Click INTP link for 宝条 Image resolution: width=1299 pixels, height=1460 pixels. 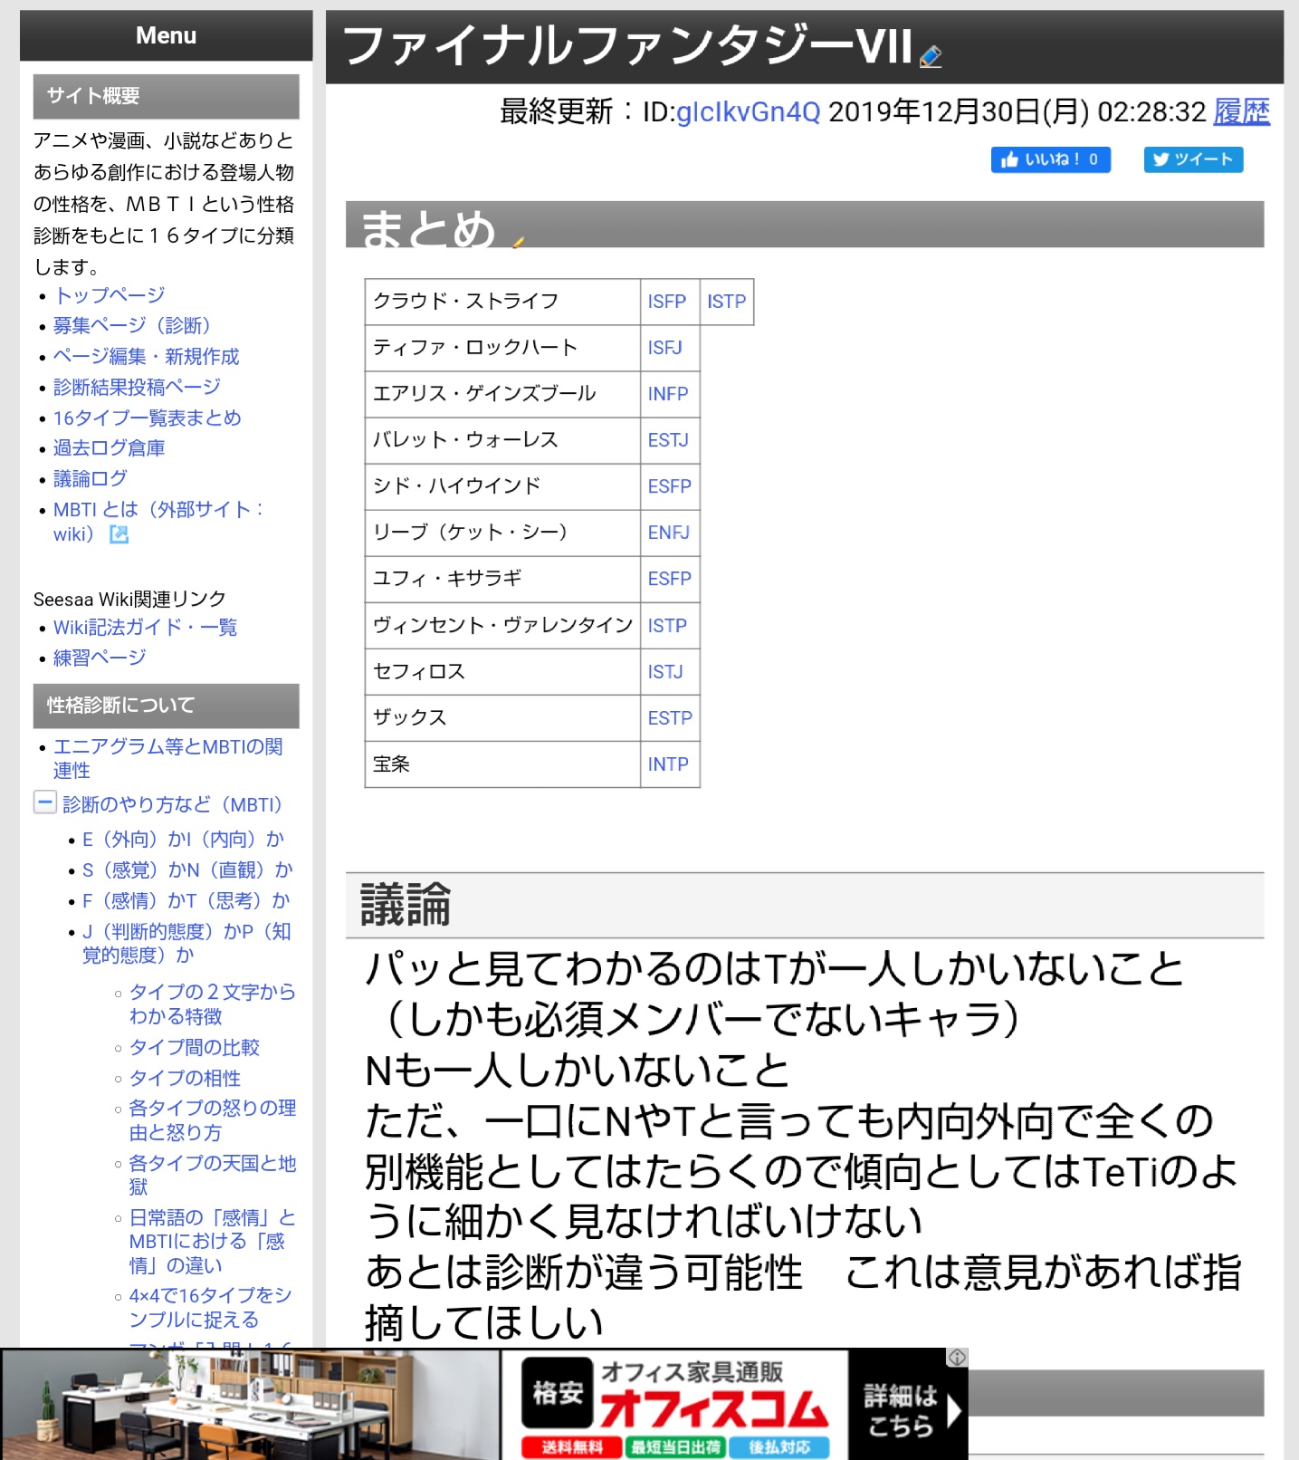click(x=668, y=764)
